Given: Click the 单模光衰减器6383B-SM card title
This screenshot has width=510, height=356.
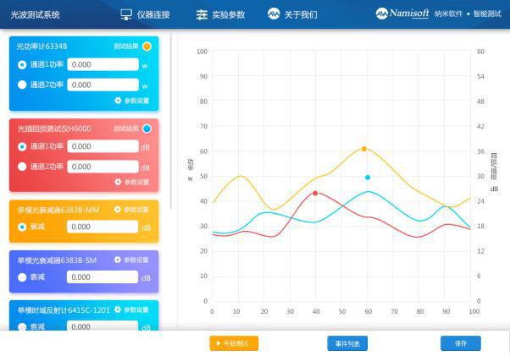Looking at the screenshot, I should pos(58,260).
